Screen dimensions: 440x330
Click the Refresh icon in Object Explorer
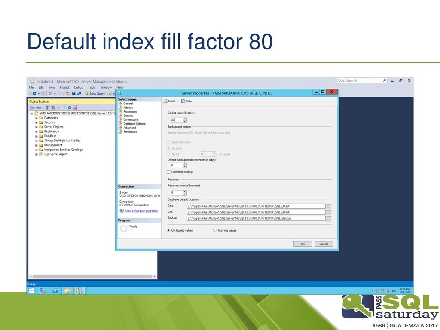coord(70,107)
